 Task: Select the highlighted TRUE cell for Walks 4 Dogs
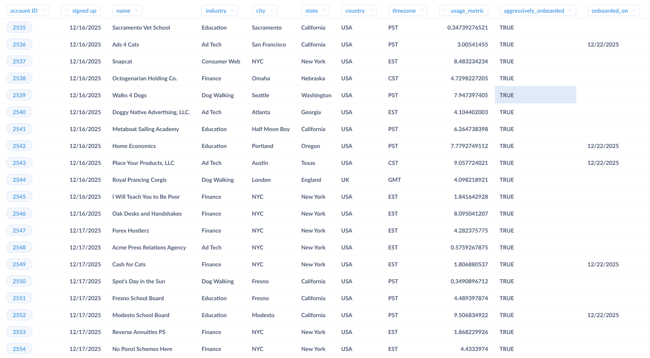pos(535,95)
